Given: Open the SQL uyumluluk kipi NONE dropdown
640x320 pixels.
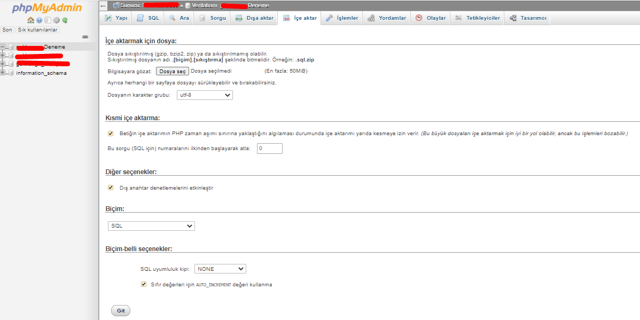Looking at the screenshot, I should coord(220,269).
